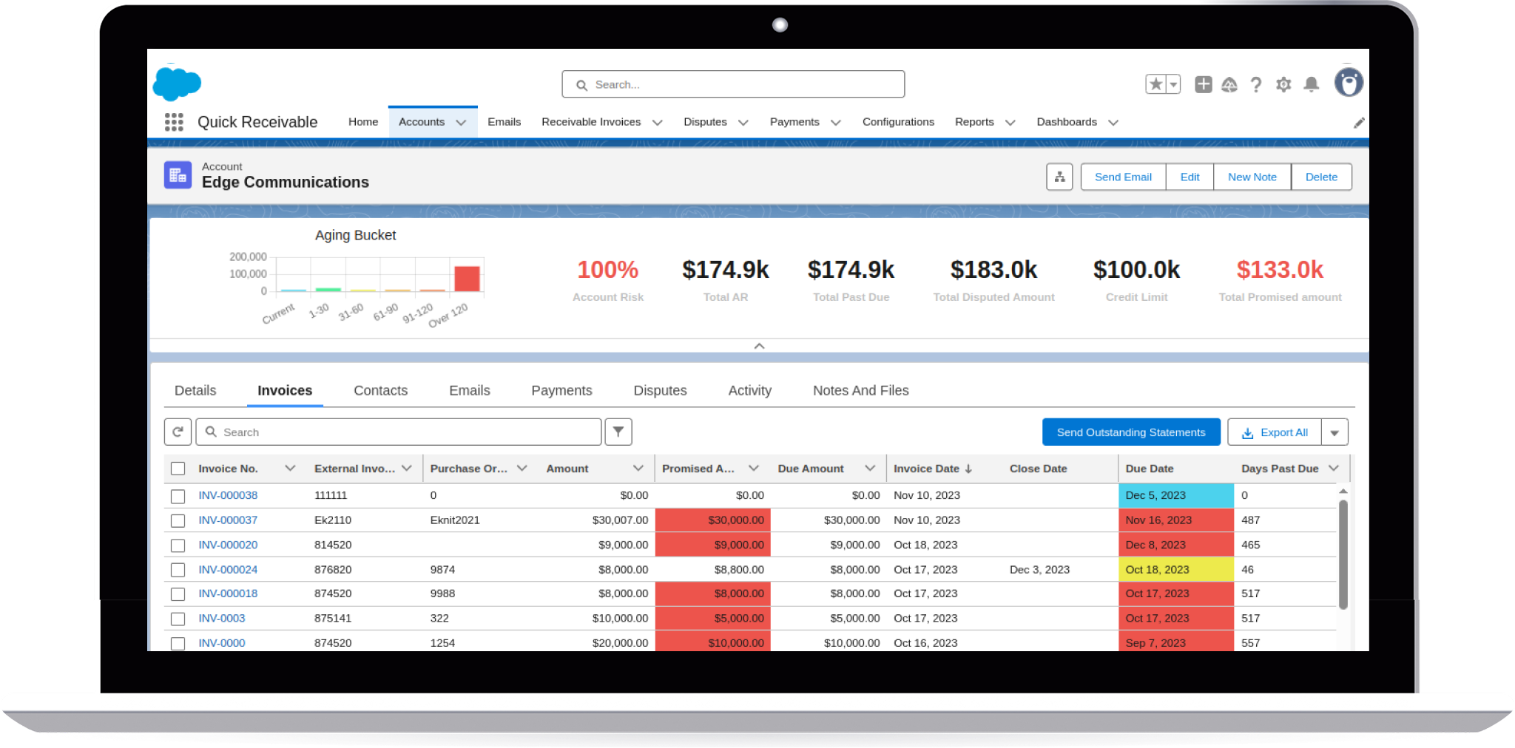1515x748 pixels.
Task: Click the pencil edit navigation icon
Action: click(x=1359, y=123)
